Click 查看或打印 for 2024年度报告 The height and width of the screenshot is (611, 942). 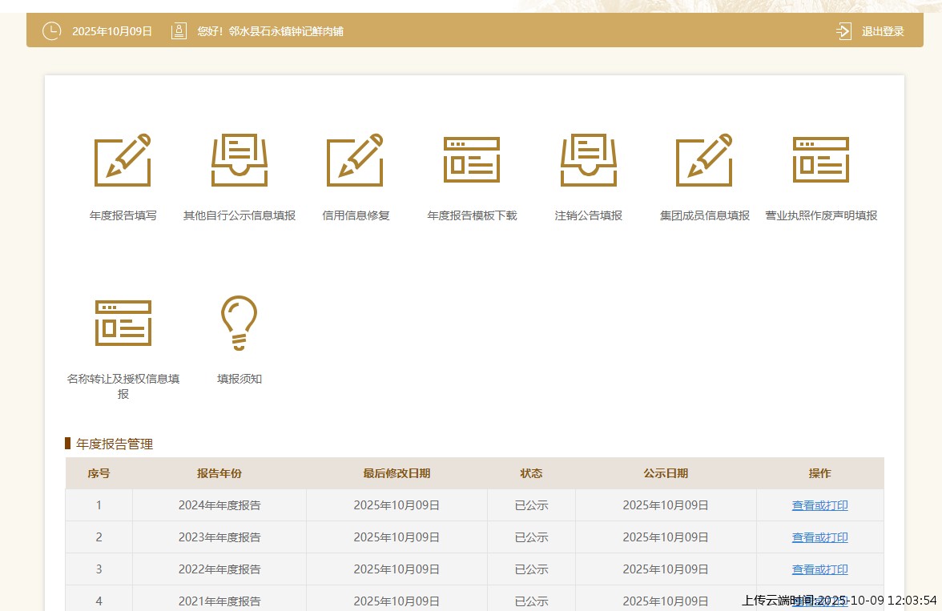819,505
